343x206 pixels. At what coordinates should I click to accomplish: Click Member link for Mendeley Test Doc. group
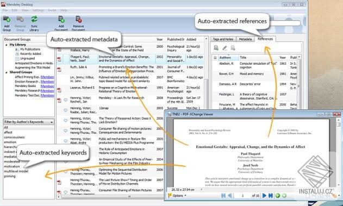click(x=47, y=95)
